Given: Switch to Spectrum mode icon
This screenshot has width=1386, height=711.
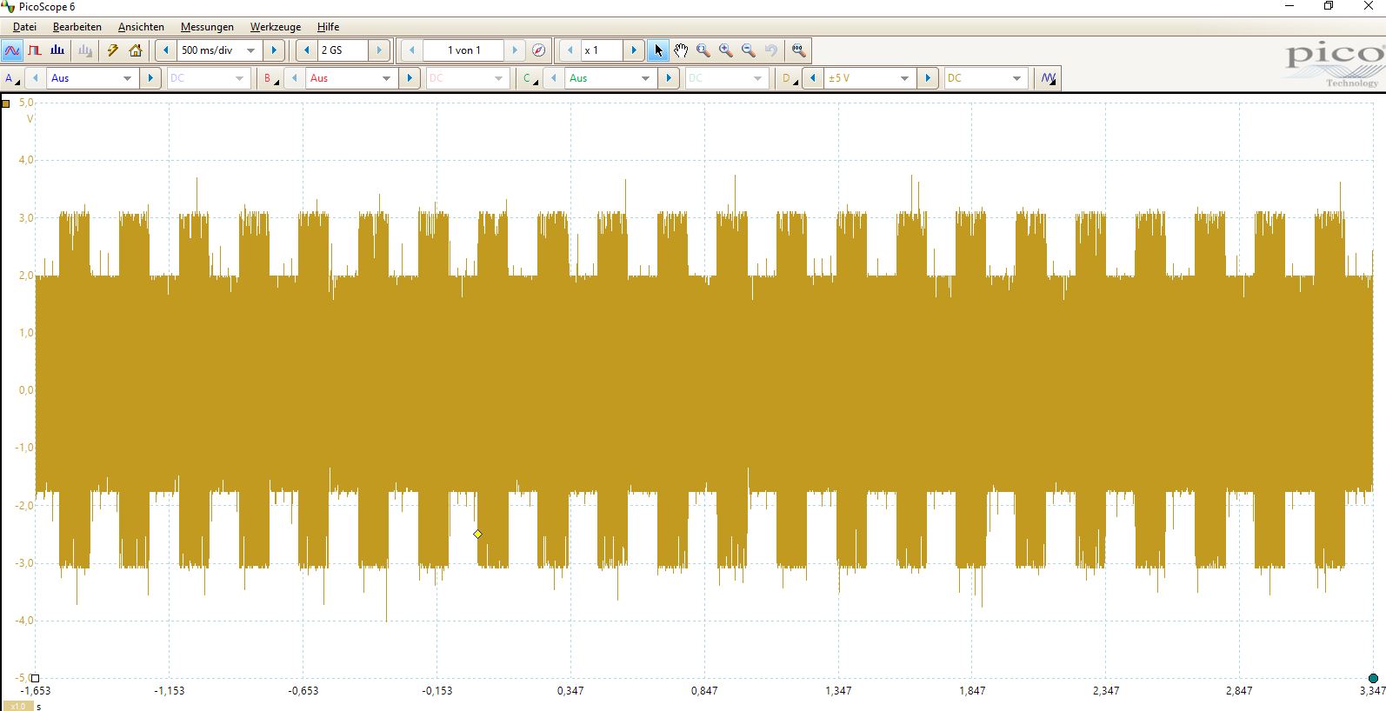Looking at the screenshot, I should click(57, 50).
